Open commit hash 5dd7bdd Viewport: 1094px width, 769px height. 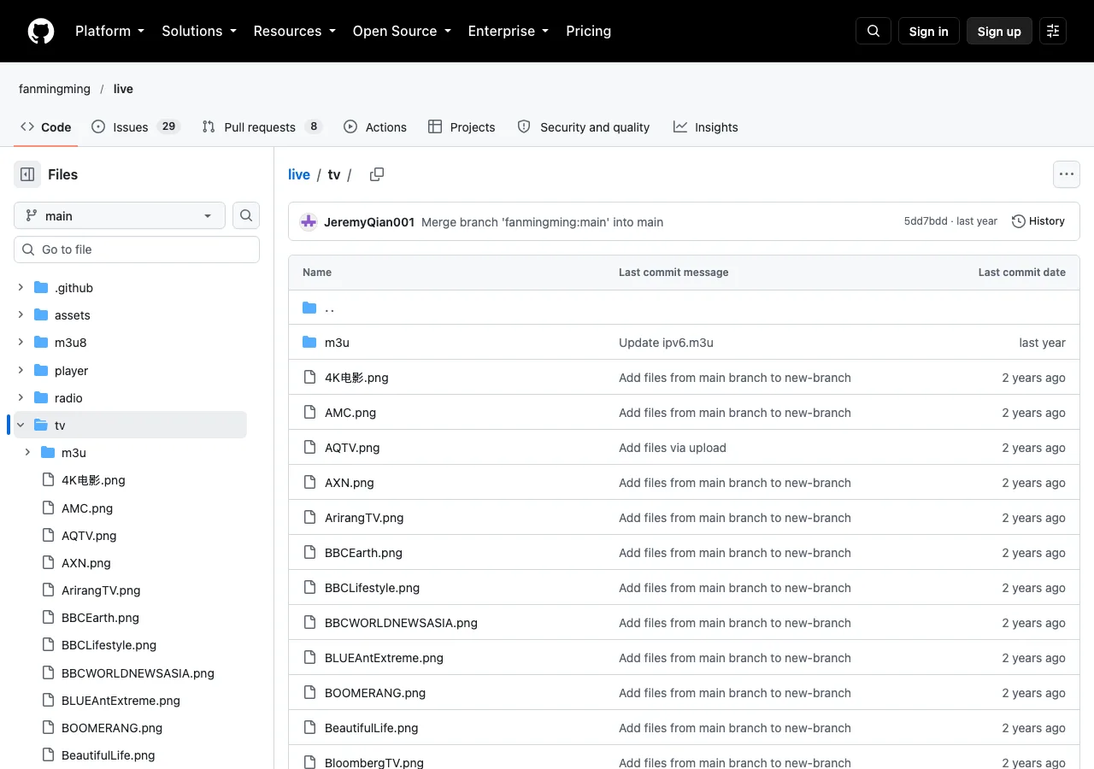point(926,221)
